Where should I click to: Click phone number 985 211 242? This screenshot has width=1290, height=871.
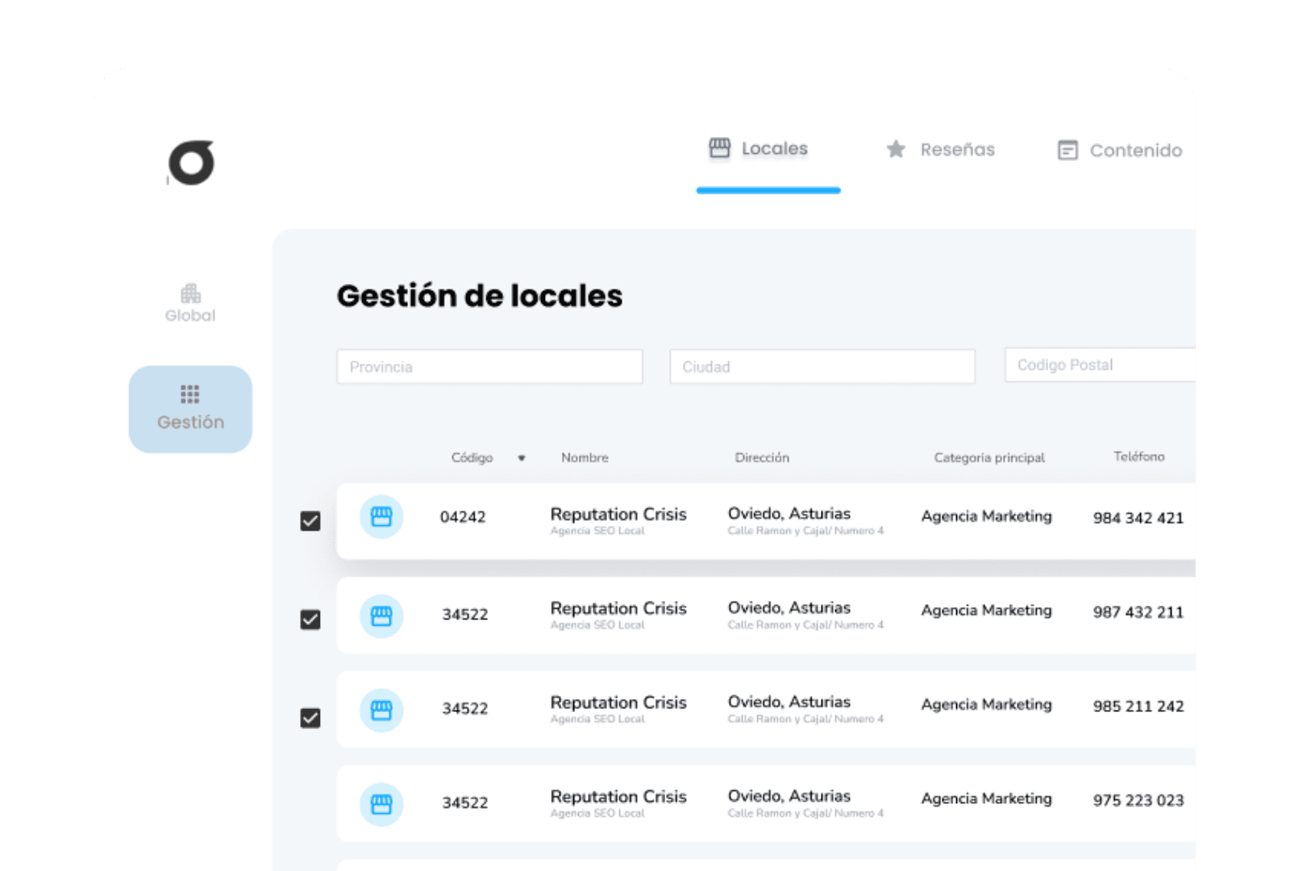[x=1138, y=706]
